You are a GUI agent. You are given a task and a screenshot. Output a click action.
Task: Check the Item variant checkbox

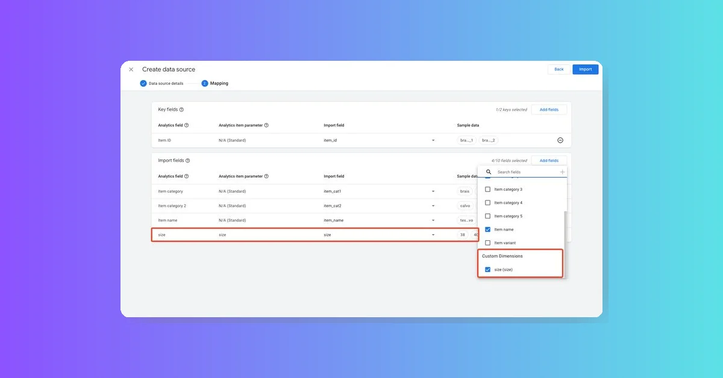pyautogui.click(x=488, y=243)
